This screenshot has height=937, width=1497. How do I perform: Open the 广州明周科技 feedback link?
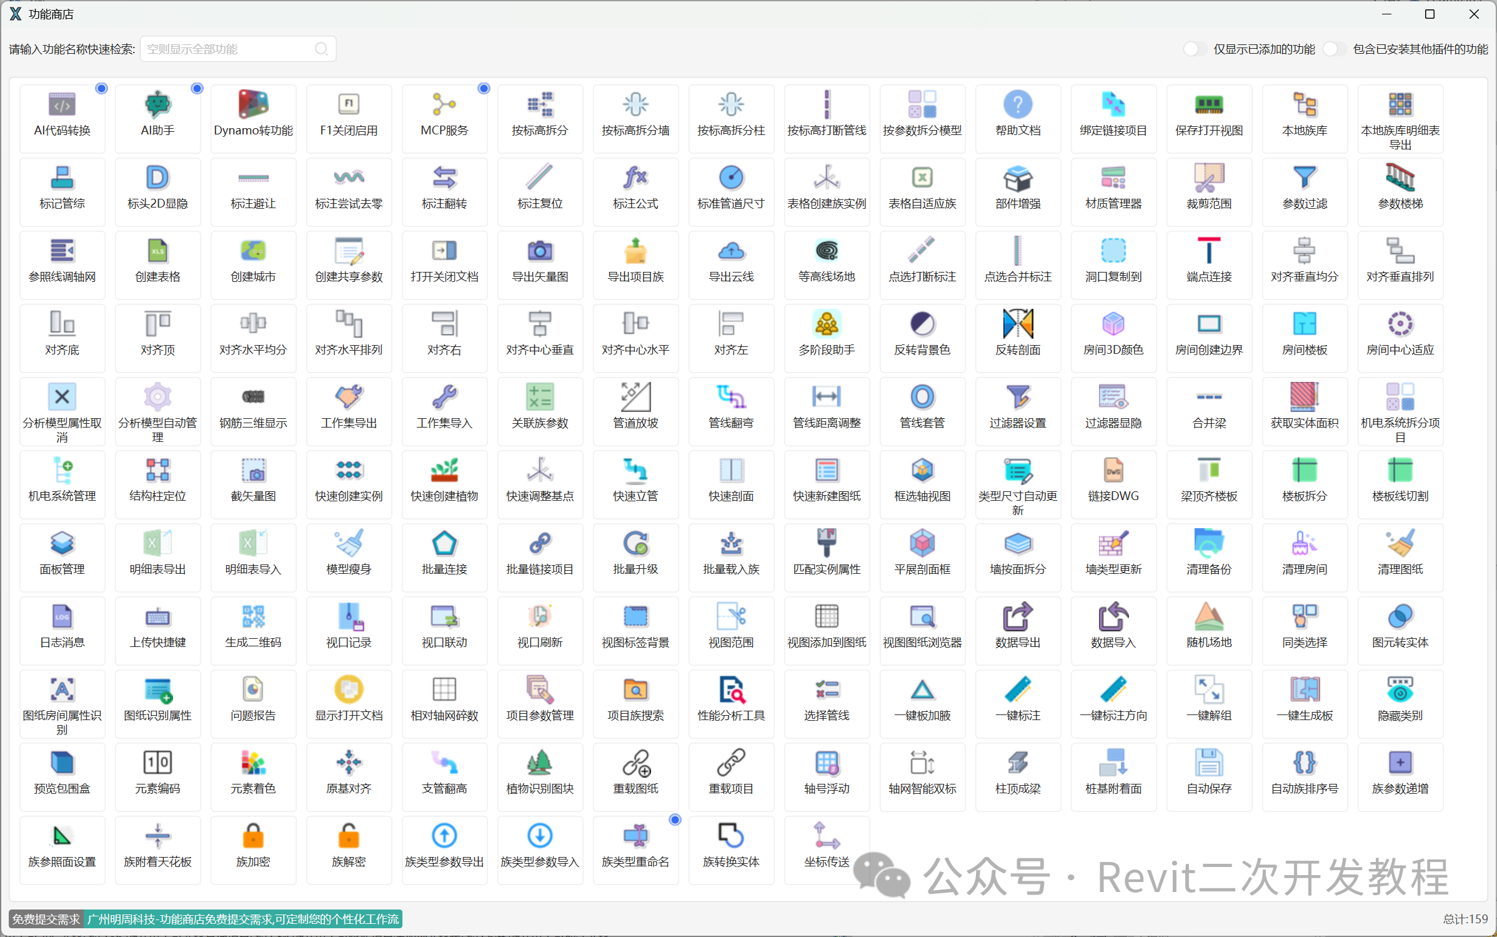point(243,919)
